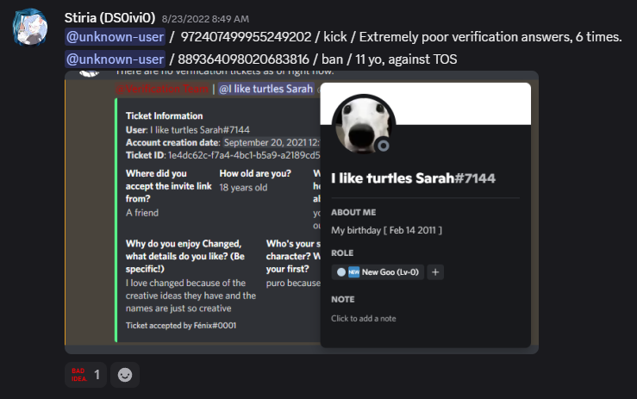
Task: Open the attached ticket screenshot image
Action: coord(302,212)
